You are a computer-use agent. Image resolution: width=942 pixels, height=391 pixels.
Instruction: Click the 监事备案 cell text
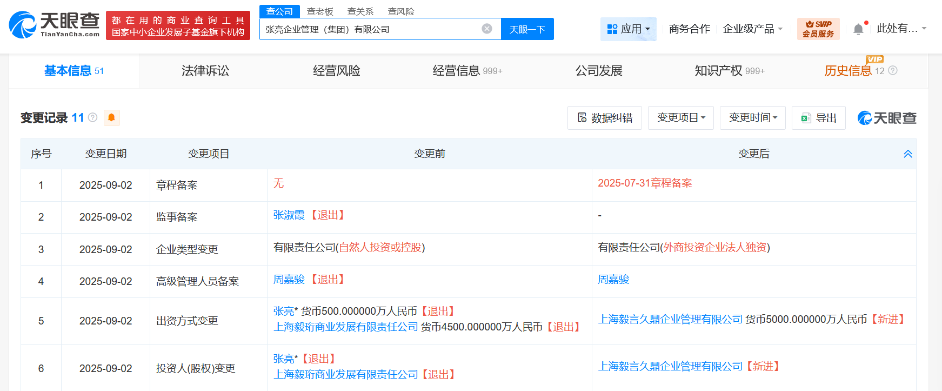(x=177, y=217)
